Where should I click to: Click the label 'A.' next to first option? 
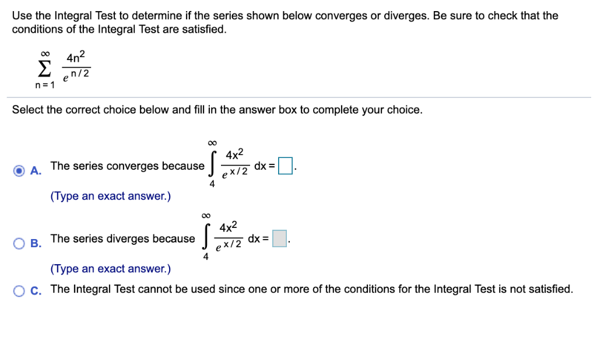[x=34, y=171]
